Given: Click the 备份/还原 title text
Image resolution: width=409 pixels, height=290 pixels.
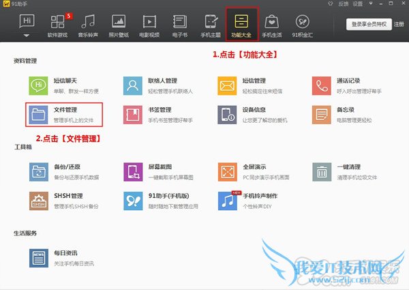Looking at the screenshot, I should coord(67,166).
